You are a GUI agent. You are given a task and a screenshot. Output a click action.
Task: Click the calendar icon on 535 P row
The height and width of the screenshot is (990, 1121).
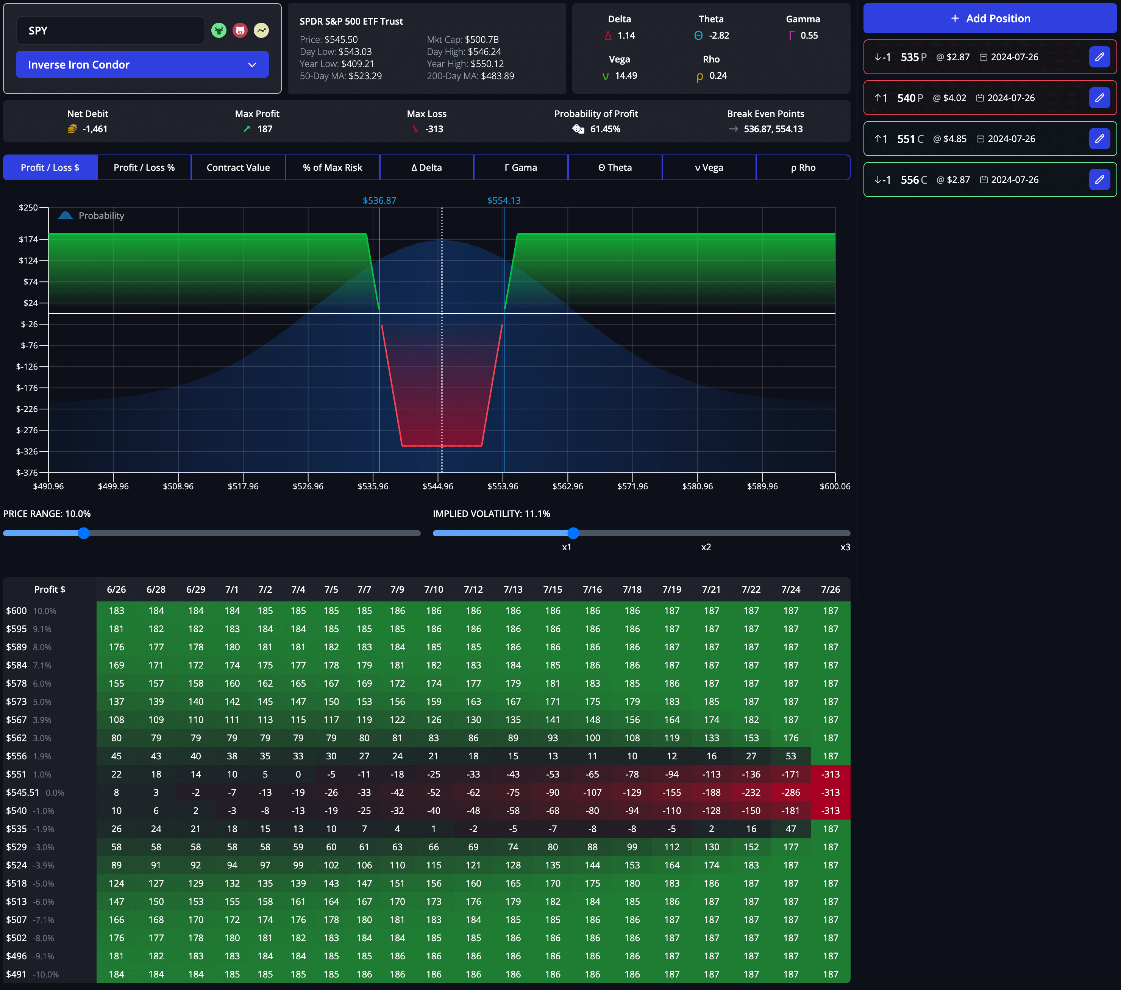pyautogui.click(x=984, y=57)
